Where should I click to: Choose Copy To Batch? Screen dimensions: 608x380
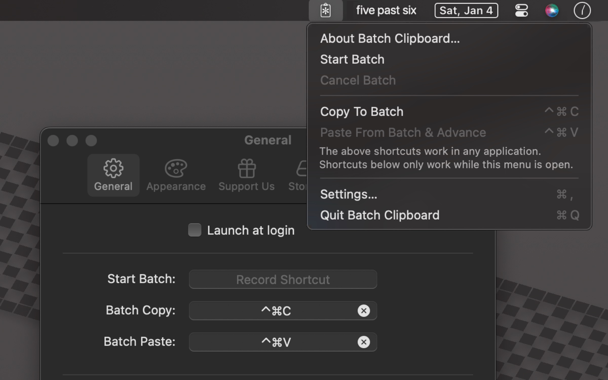pyautogui.click(x=362, y=111)
